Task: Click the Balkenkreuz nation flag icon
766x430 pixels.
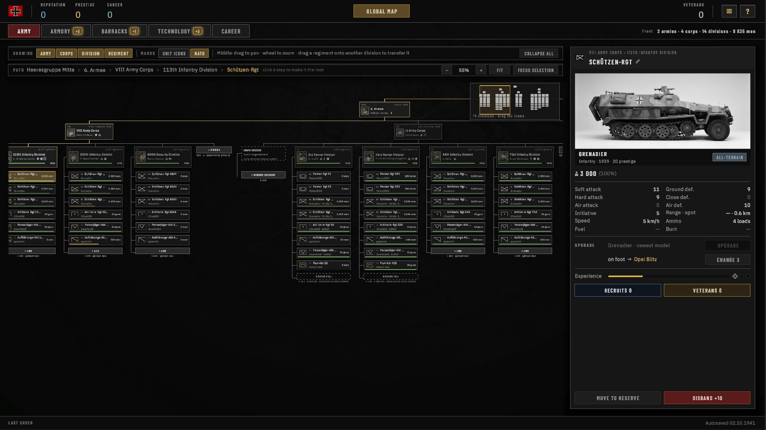Action: (16, 11)
